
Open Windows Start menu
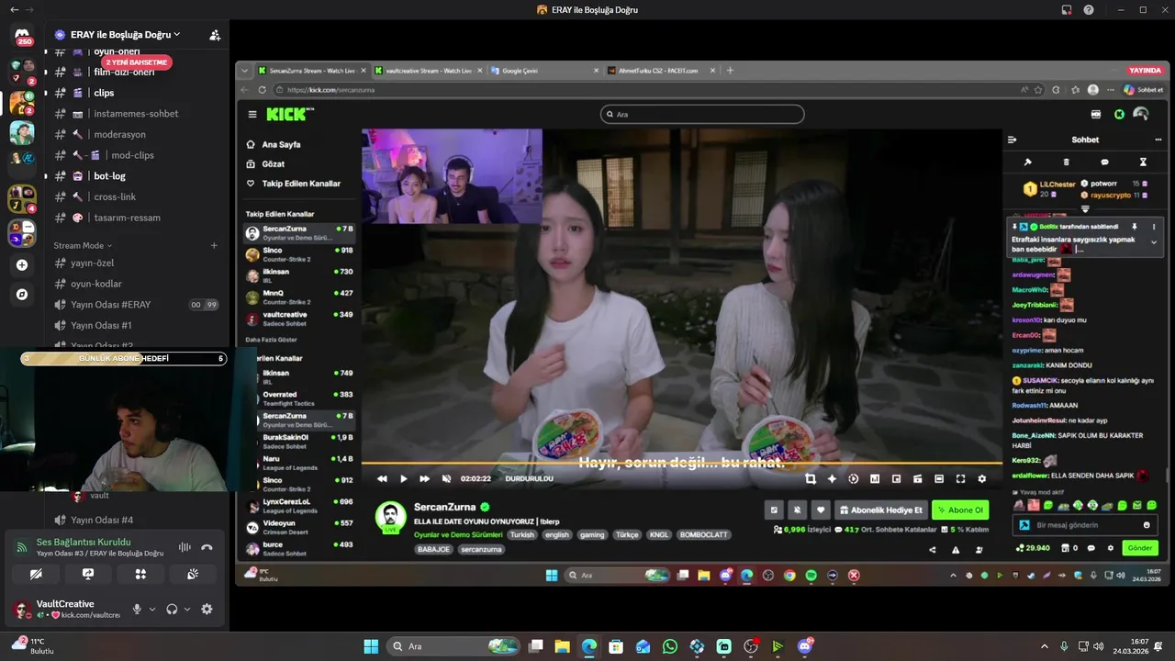371,646
